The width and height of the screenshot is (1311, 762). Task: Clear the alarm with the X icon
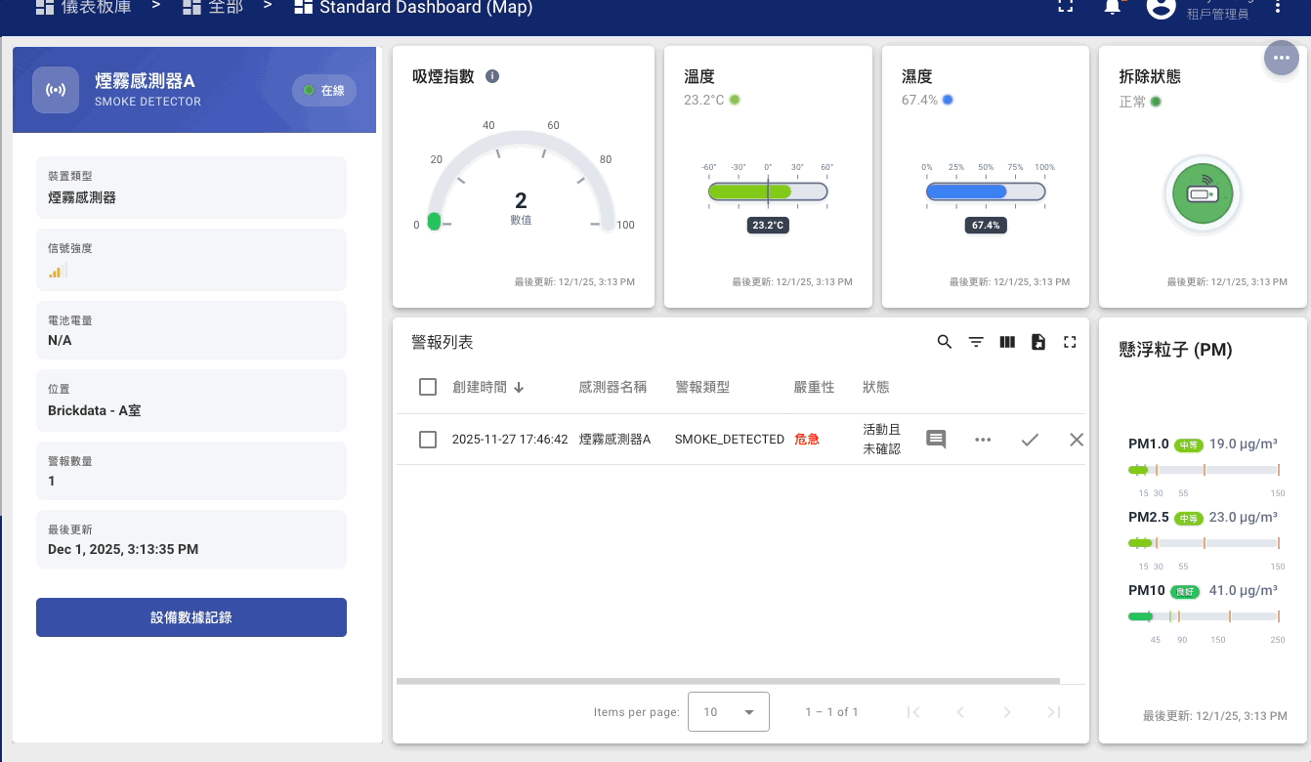click(x=1077, y=440)
